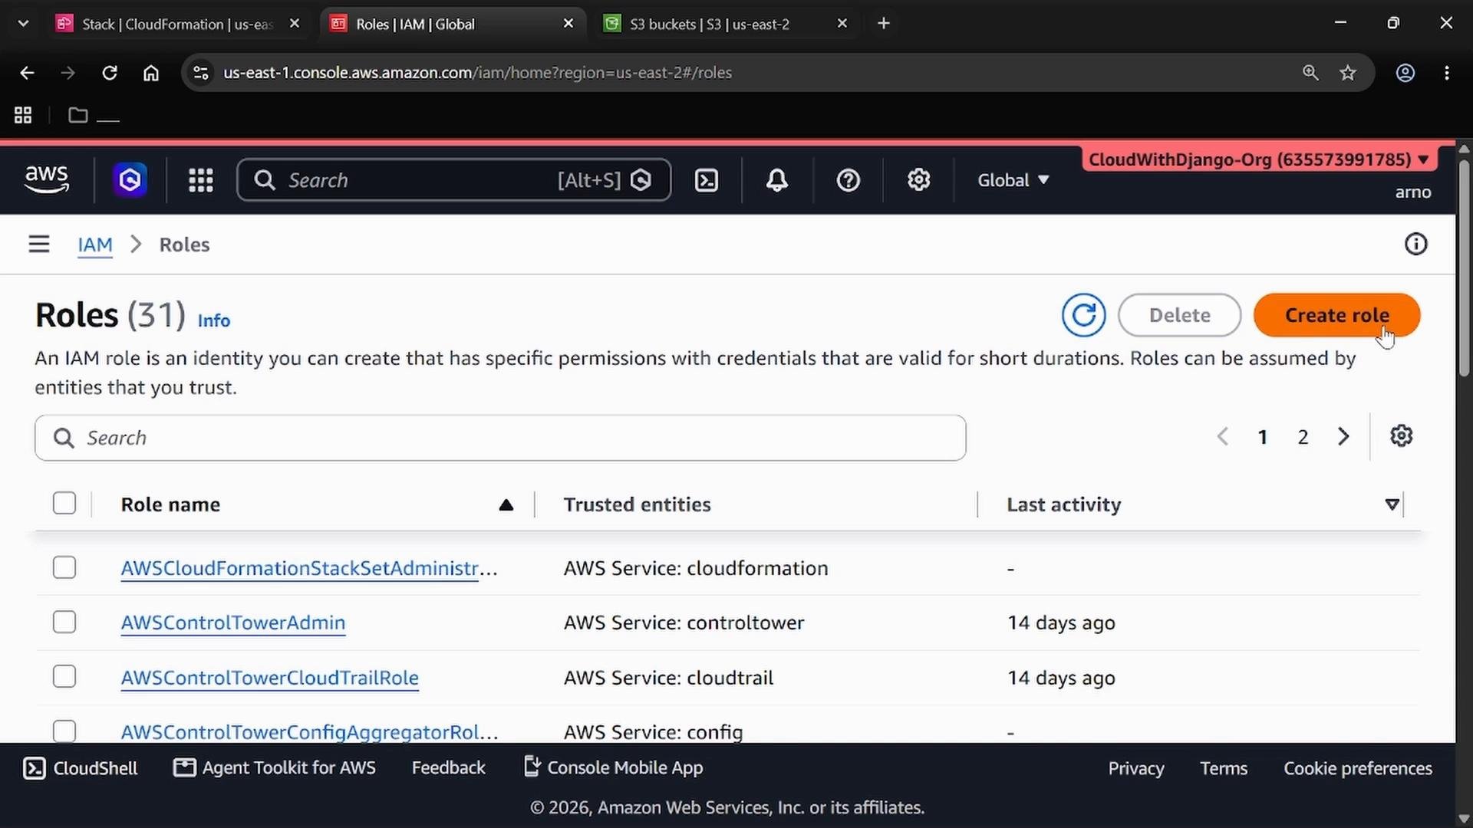The image size is (1473, 828).
Task: Select the AWSControlTowerAdmin row checkbox
Action: [64, 623]
